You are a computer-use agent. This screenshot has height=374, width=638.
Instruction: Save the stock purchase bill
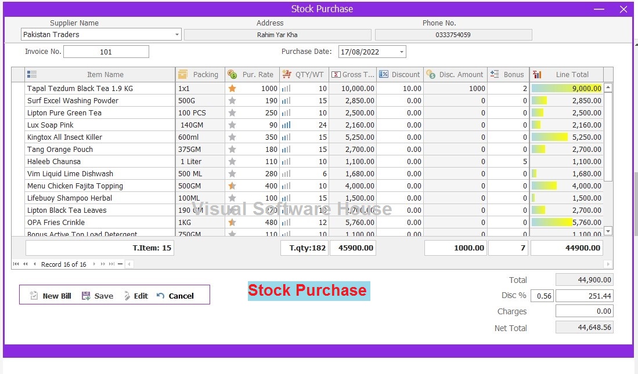98,296
